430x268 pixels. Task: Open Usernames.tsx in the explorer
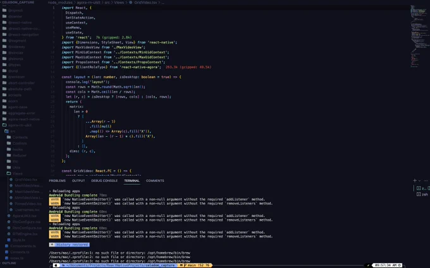tap(27, 210)
